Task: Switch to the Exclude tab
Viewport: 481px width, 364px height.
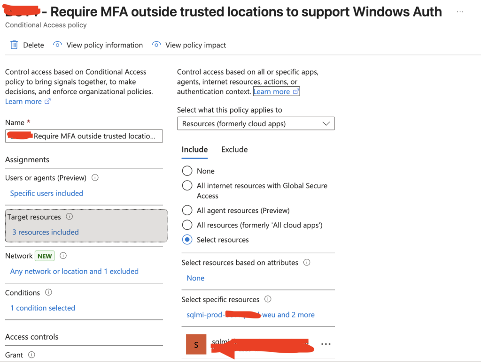Action: (x=234, y=150)
